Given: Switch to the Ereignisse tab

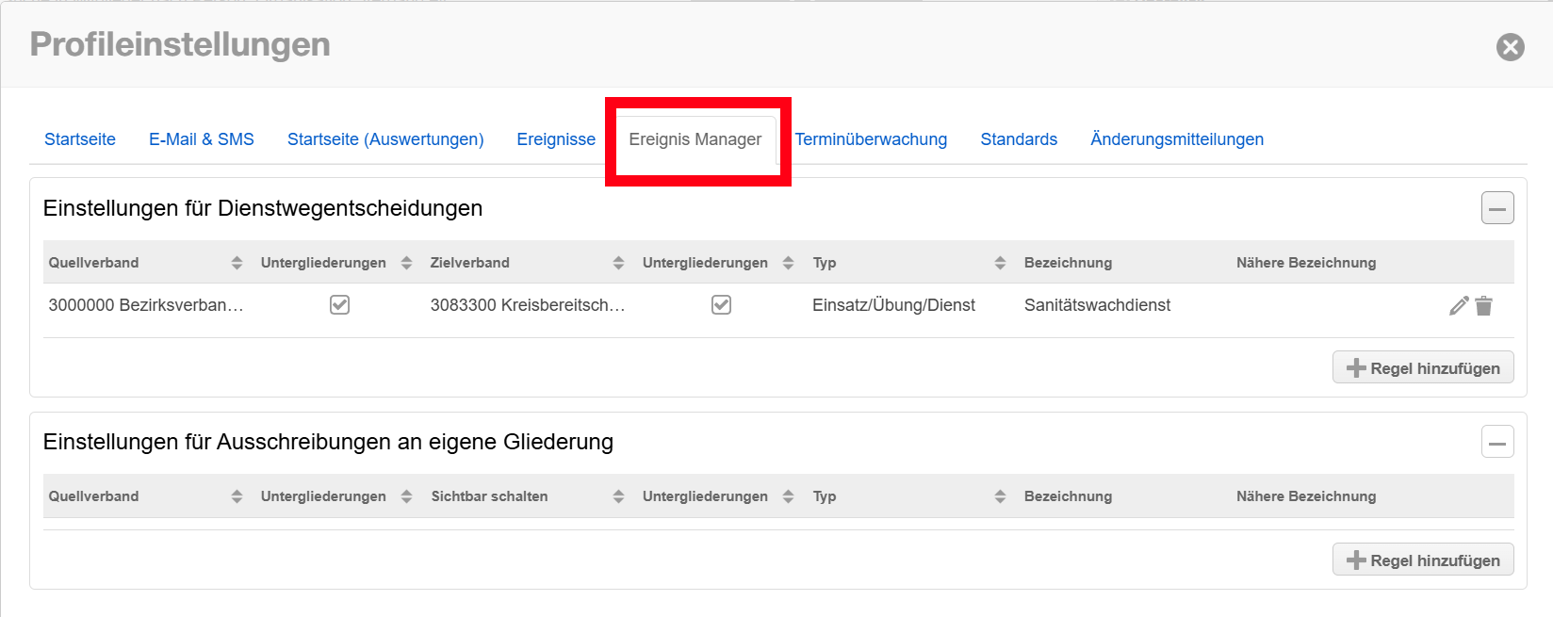Looking at the screenshot, I should (556, 139).
